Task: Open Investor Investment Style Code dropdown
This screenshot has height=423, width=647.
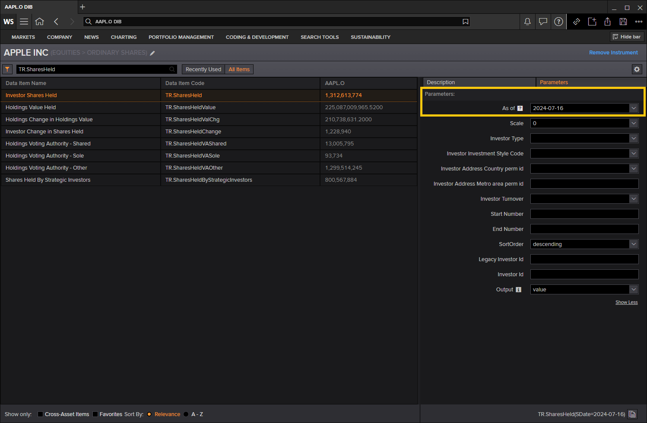Action: tap(634, 154)
